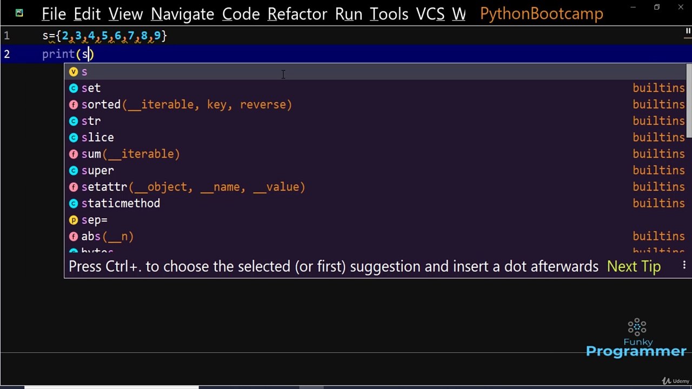Choose 'sorted' function suggestion
692x389 pixels.
coord(375,104)
